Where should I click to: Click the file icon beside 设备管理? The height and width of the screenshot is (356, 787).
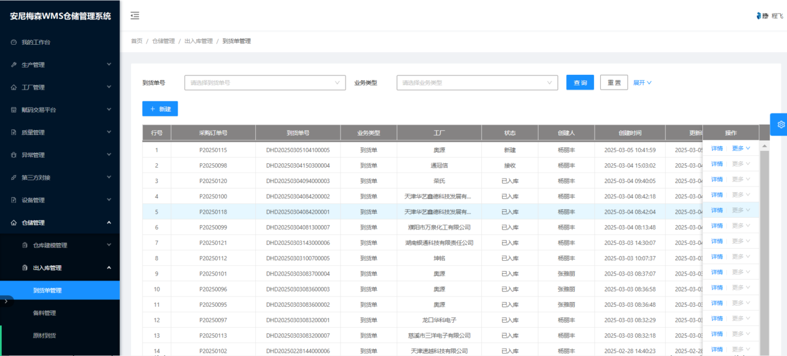(x=14, y=200)
